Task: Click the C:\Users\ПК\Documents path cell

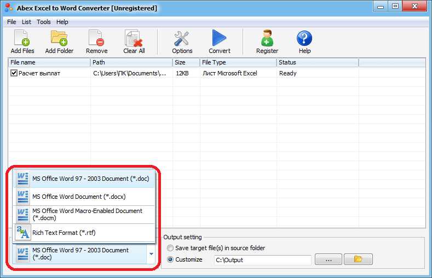Action: coord(129,73)
